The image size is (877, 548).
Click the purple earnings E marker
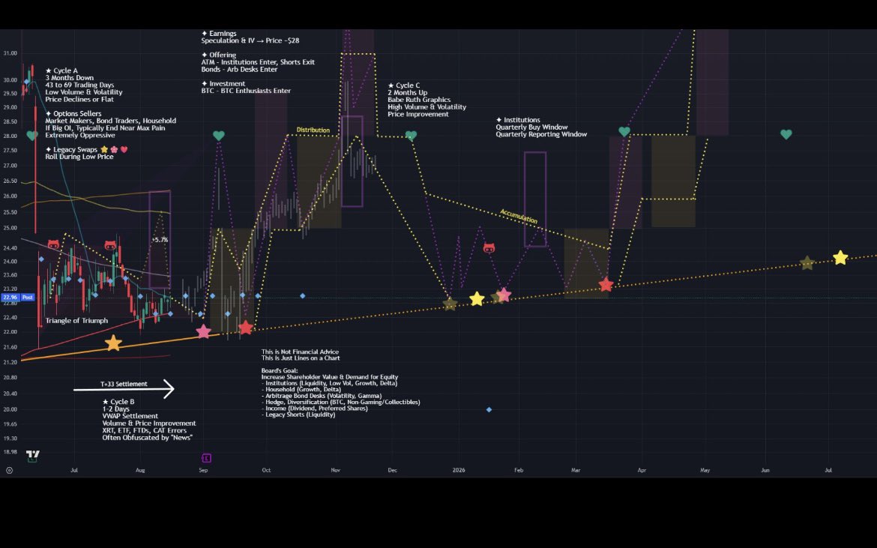(206, 458)
